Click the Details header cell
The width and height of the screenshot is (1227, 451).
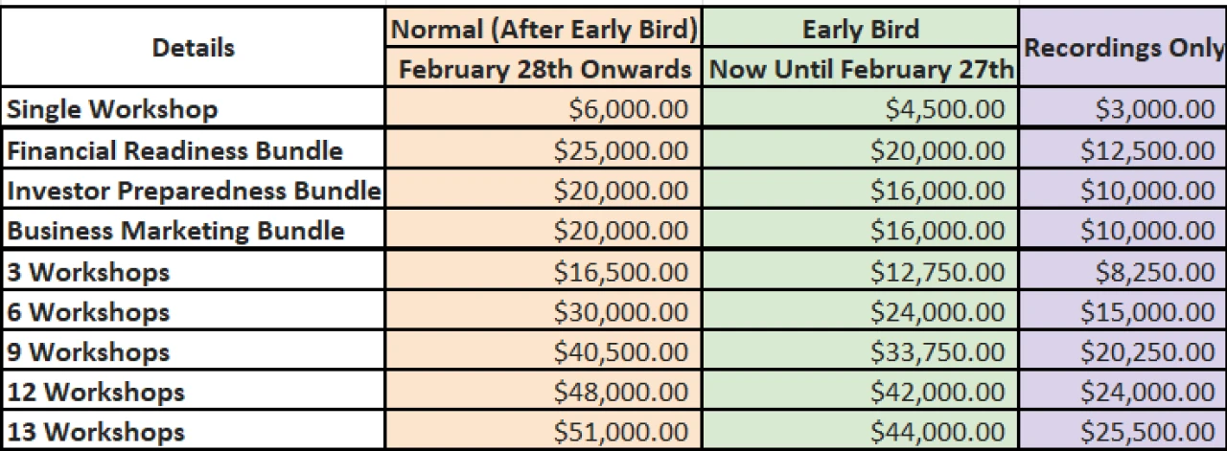[193, 48]
